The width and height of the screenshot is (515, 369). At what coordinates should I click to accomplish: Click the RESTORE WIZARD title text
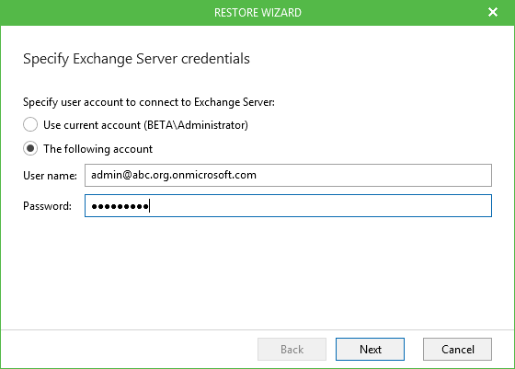point(257,13)
